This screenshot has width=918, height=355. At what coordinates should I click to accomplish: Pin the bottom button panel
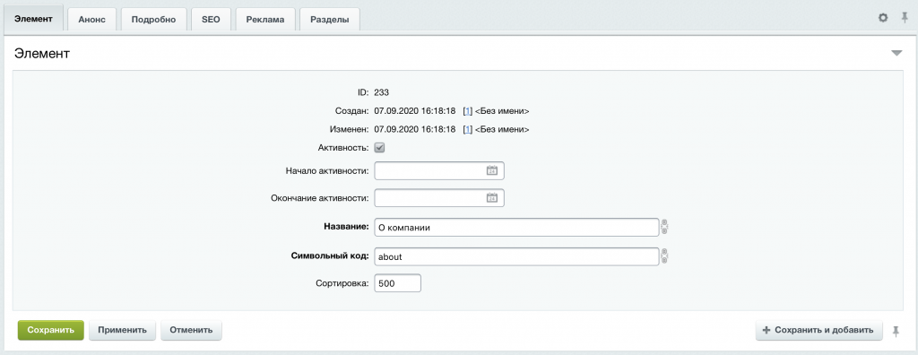(x=896, y=331)
